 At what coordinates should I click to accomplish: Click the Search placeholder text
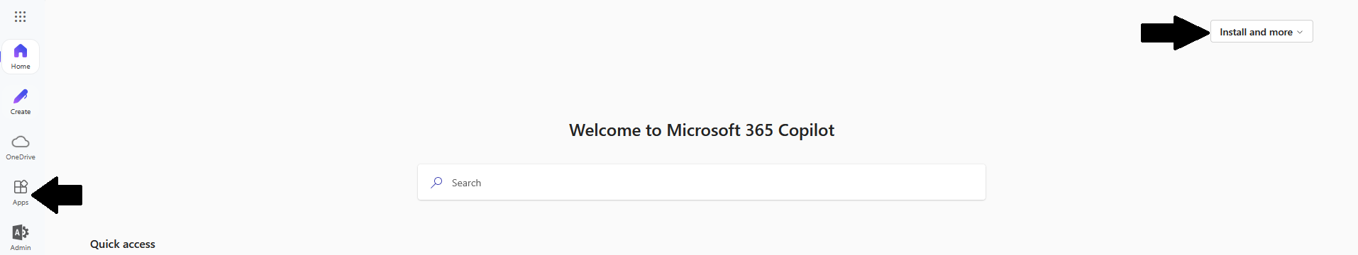(x=466, y=183)
